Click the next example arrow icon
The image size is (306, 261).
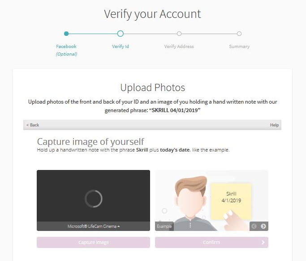(263, 226)
